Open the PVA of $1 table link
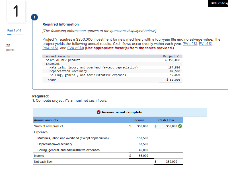 click(x=50, y=48)
